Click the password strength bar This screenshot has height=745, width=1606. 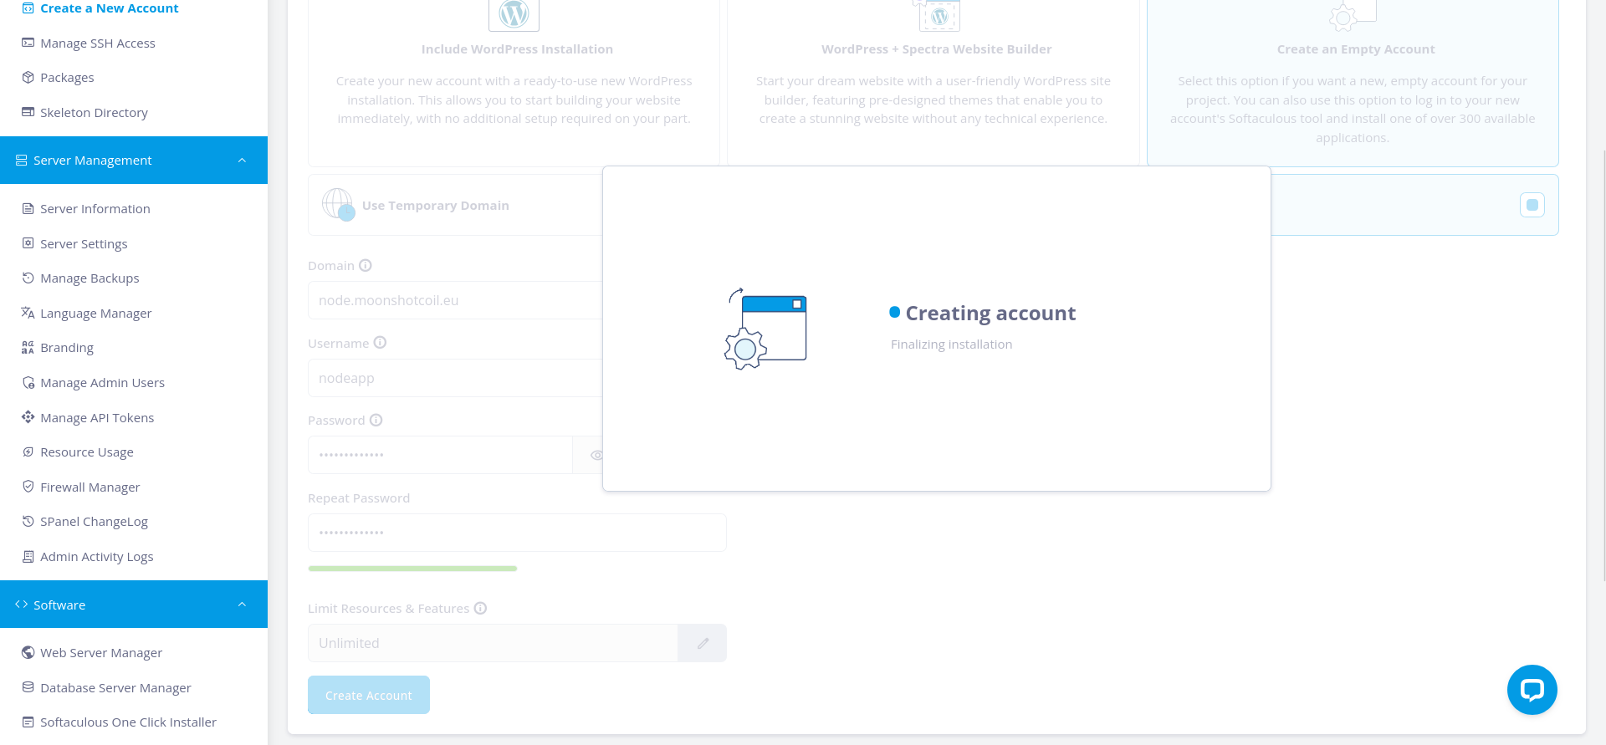pos(412,569)
